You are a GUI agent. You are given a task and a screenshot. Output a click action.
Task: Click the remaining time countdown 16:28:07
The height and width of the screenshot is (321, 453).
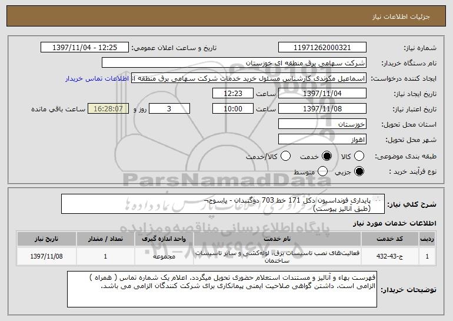click(x=107, y=109)
